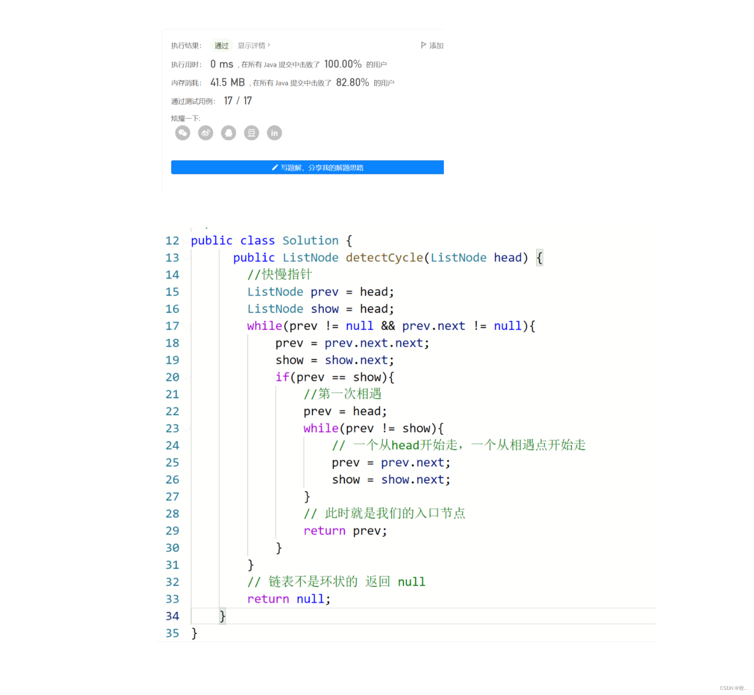Click closing brace on line 34

click(222, 616)
